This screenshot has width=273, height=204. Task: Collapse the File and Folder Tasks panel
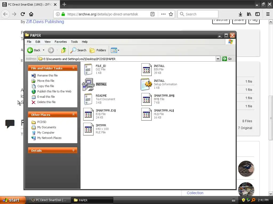point(74,68)
